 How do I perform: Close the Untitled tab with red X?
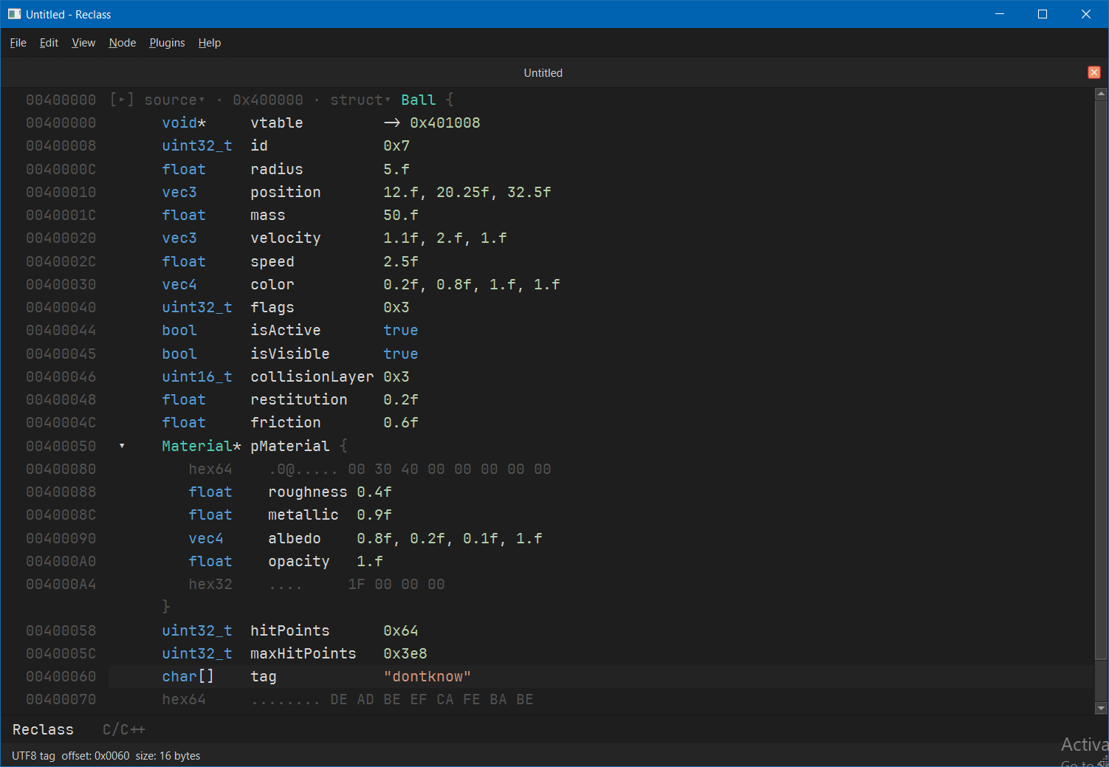(1094, 72)
